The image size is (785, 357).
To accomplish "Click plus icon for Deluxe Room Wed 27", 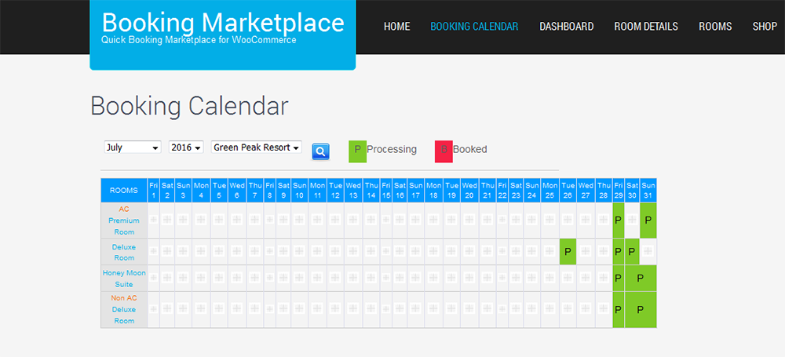I will (586, 251).
